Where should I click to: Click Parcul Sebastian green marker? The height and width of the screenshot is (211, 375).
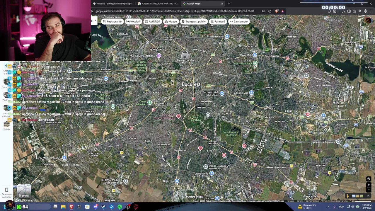[x=149, y=103]
